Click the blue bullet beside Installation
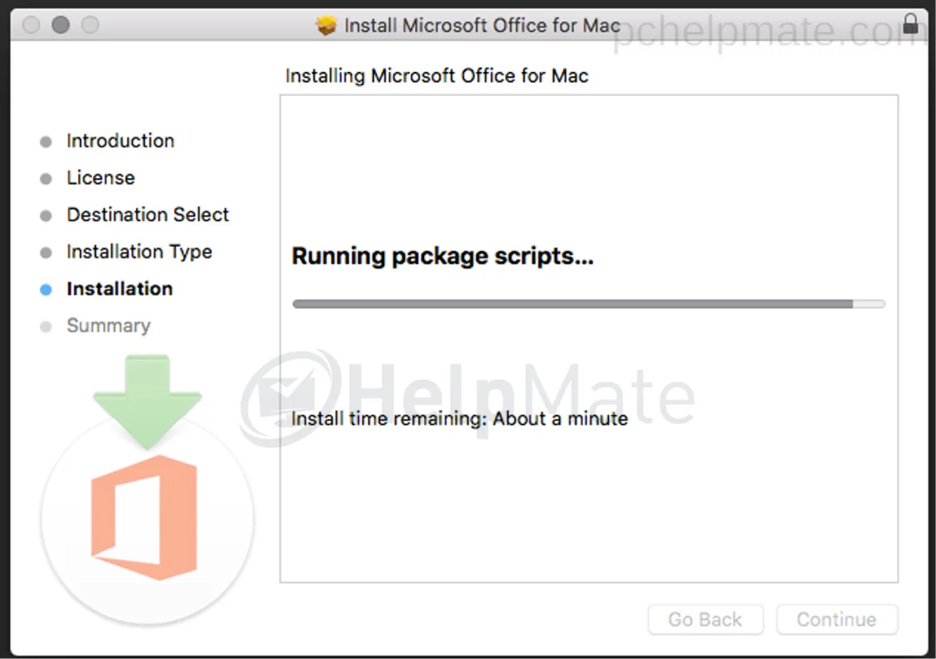 (46, 289)
